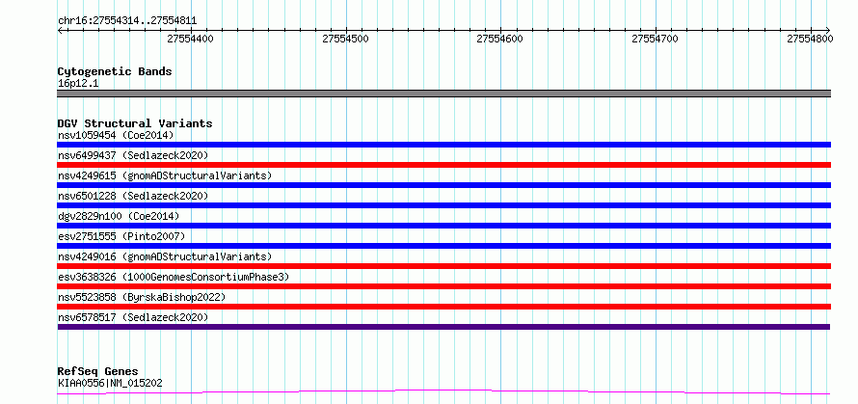Open the KIAA0556|NM_015202 gene label

click(110, 383)
